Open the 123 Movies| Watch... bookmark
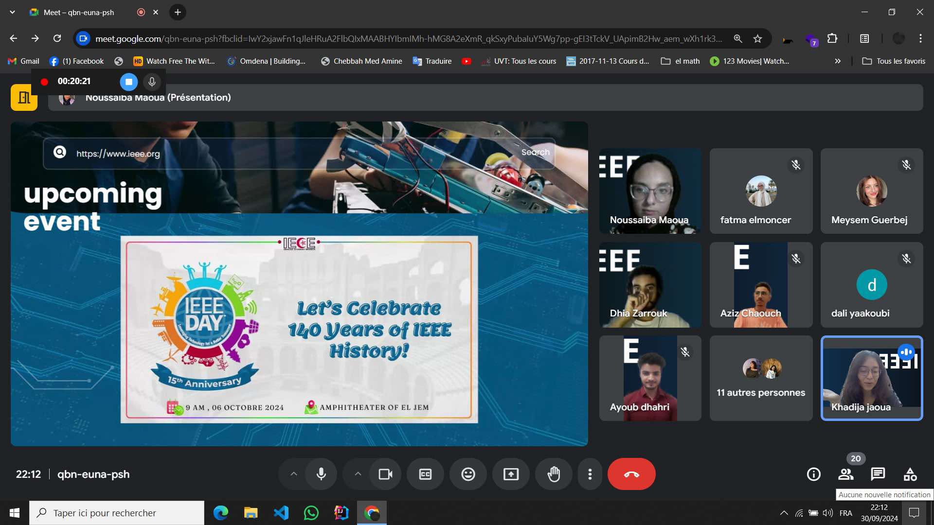934x525 pixels. pyautogui.click(x=749, y=61)
